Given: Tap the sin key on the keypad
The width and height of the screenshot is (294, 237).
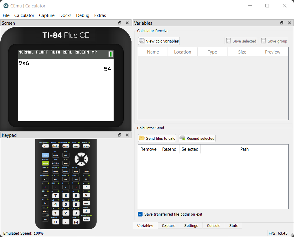Looking at the screenshot, I should click(55, 179).
